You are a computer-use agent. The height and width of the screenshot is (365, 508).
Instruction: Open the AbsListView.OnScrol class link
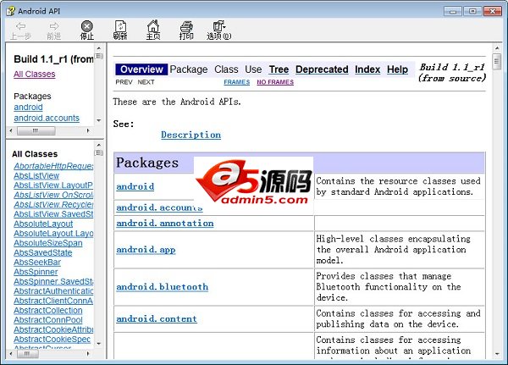(53, 195)
